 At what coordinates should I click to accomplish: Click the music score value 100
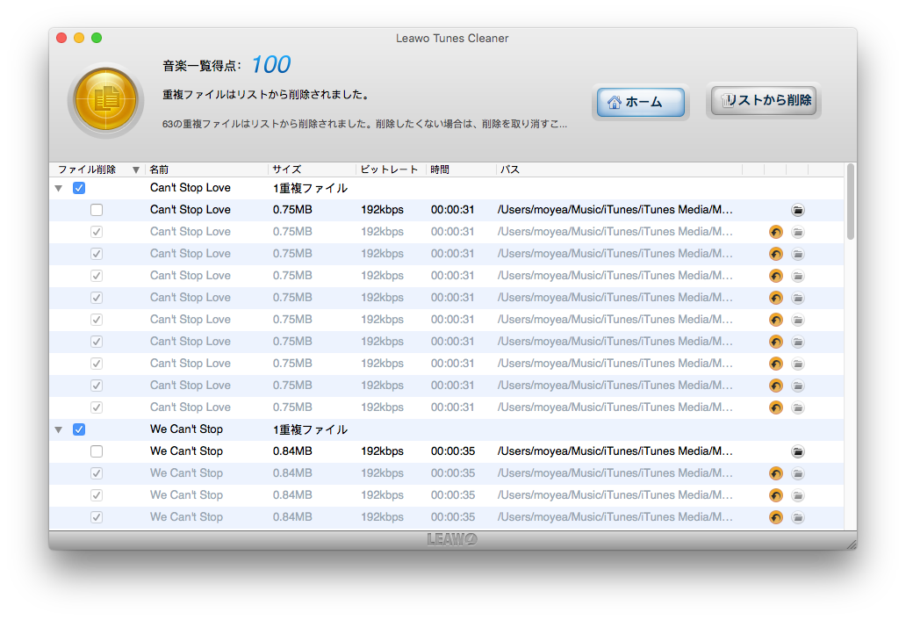click(271, 65)
